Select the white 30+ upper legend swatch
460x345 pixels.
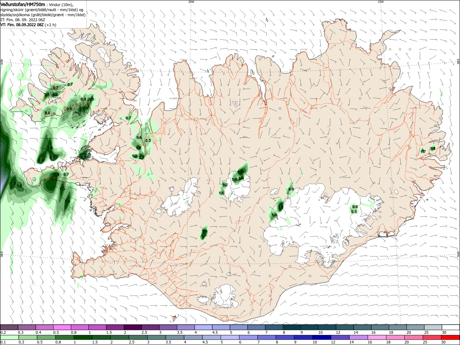[451, 327]
